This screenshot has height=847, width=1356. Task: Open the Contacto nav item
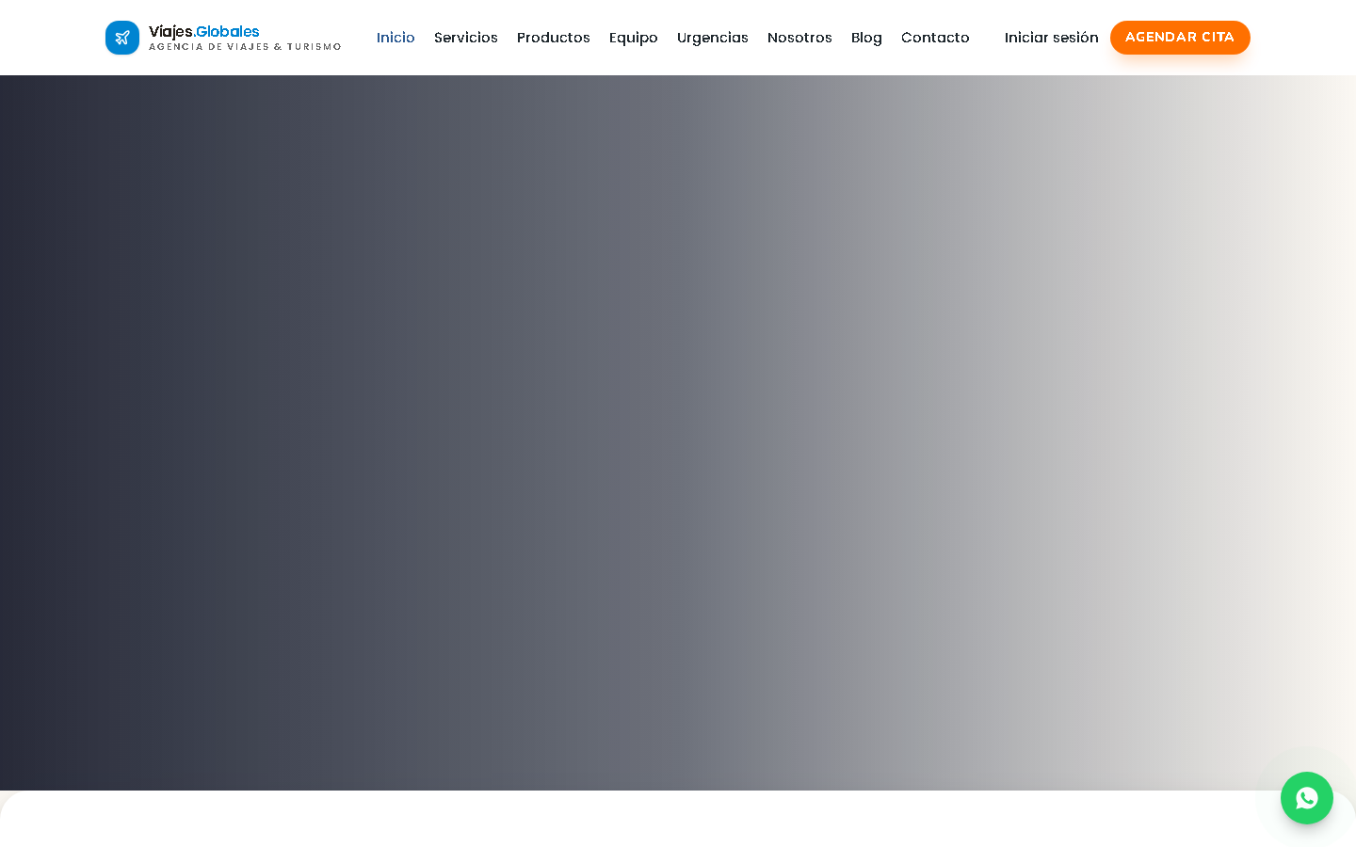935,38
